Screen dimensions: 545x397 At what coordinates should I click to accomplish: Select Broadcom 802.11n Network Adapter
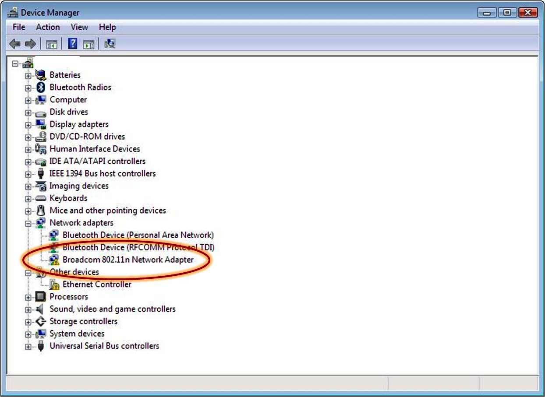pos(128,260)
